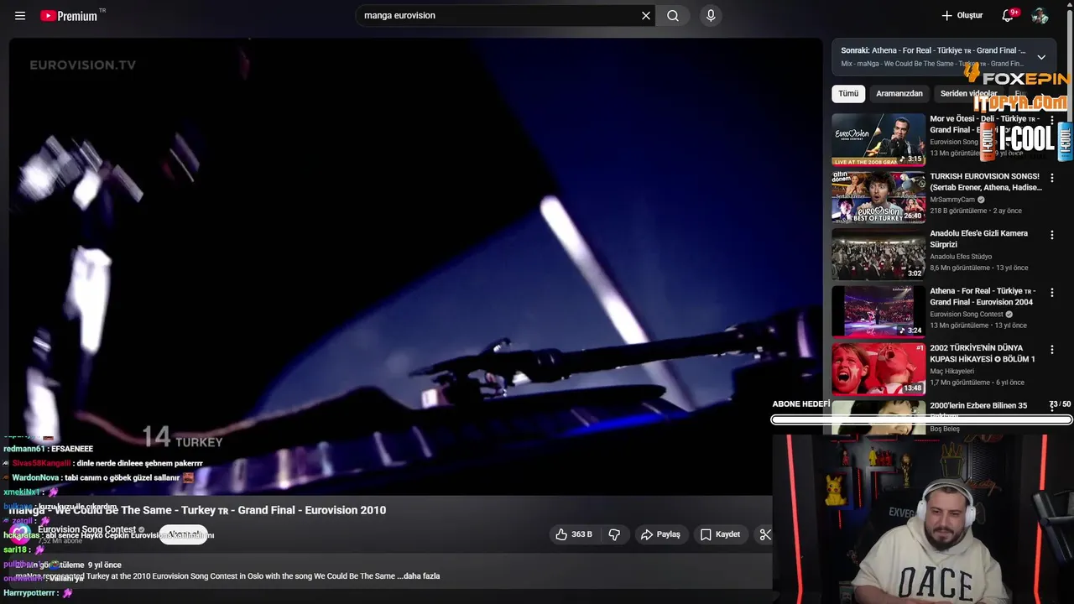
Task: Dislike the video with thumbs down
Action: [615, 534]
